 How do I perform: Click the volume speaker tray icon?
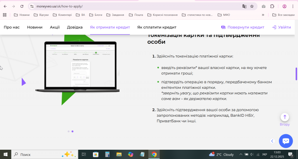coord(252,154)
